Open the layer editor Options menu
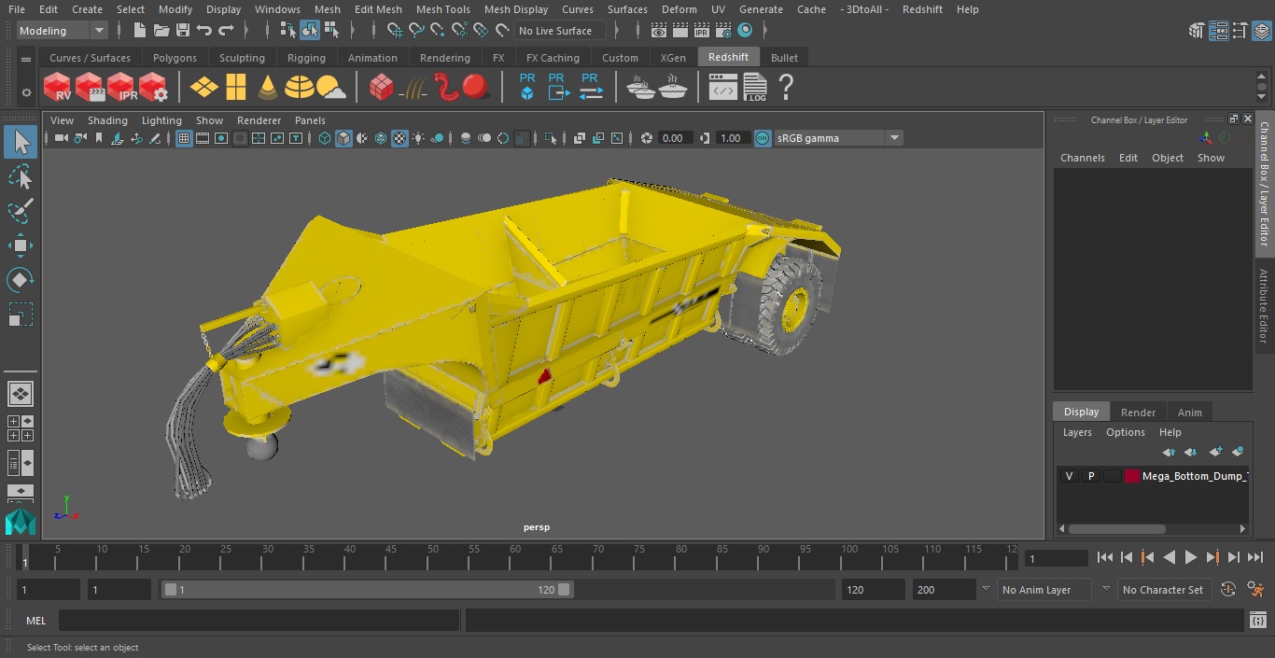 1125,432
